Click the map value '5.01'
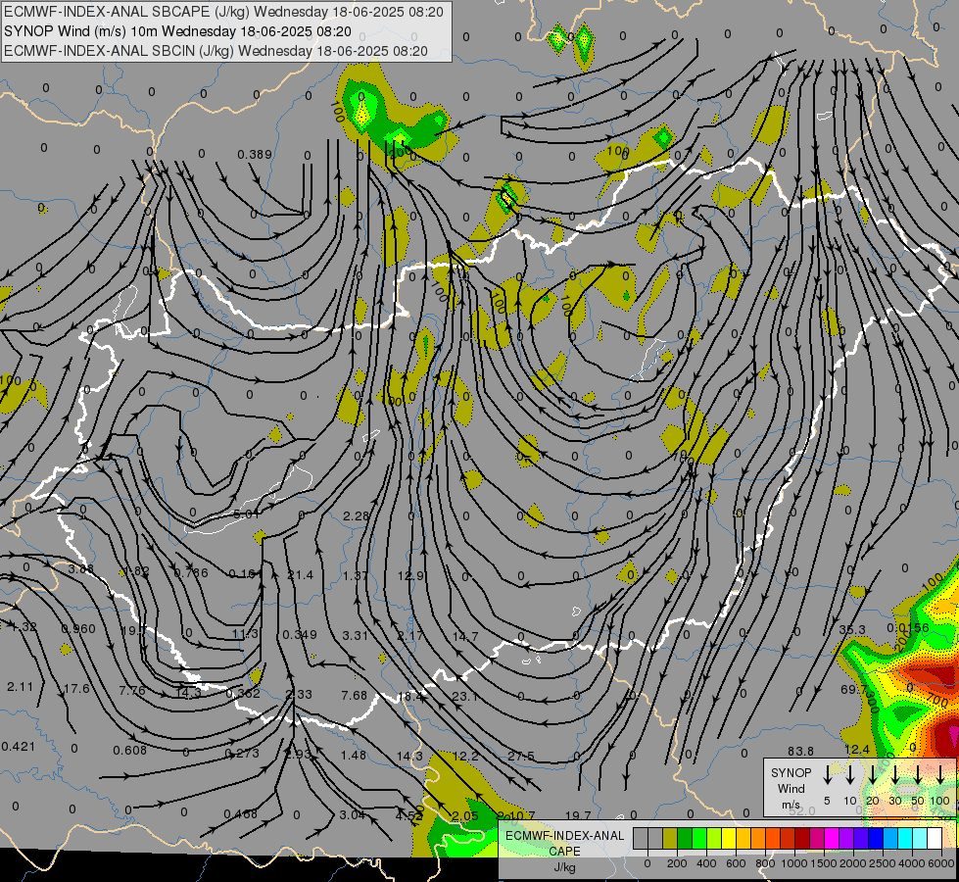This screenshot has height=882, width=959. pos(247,514)
